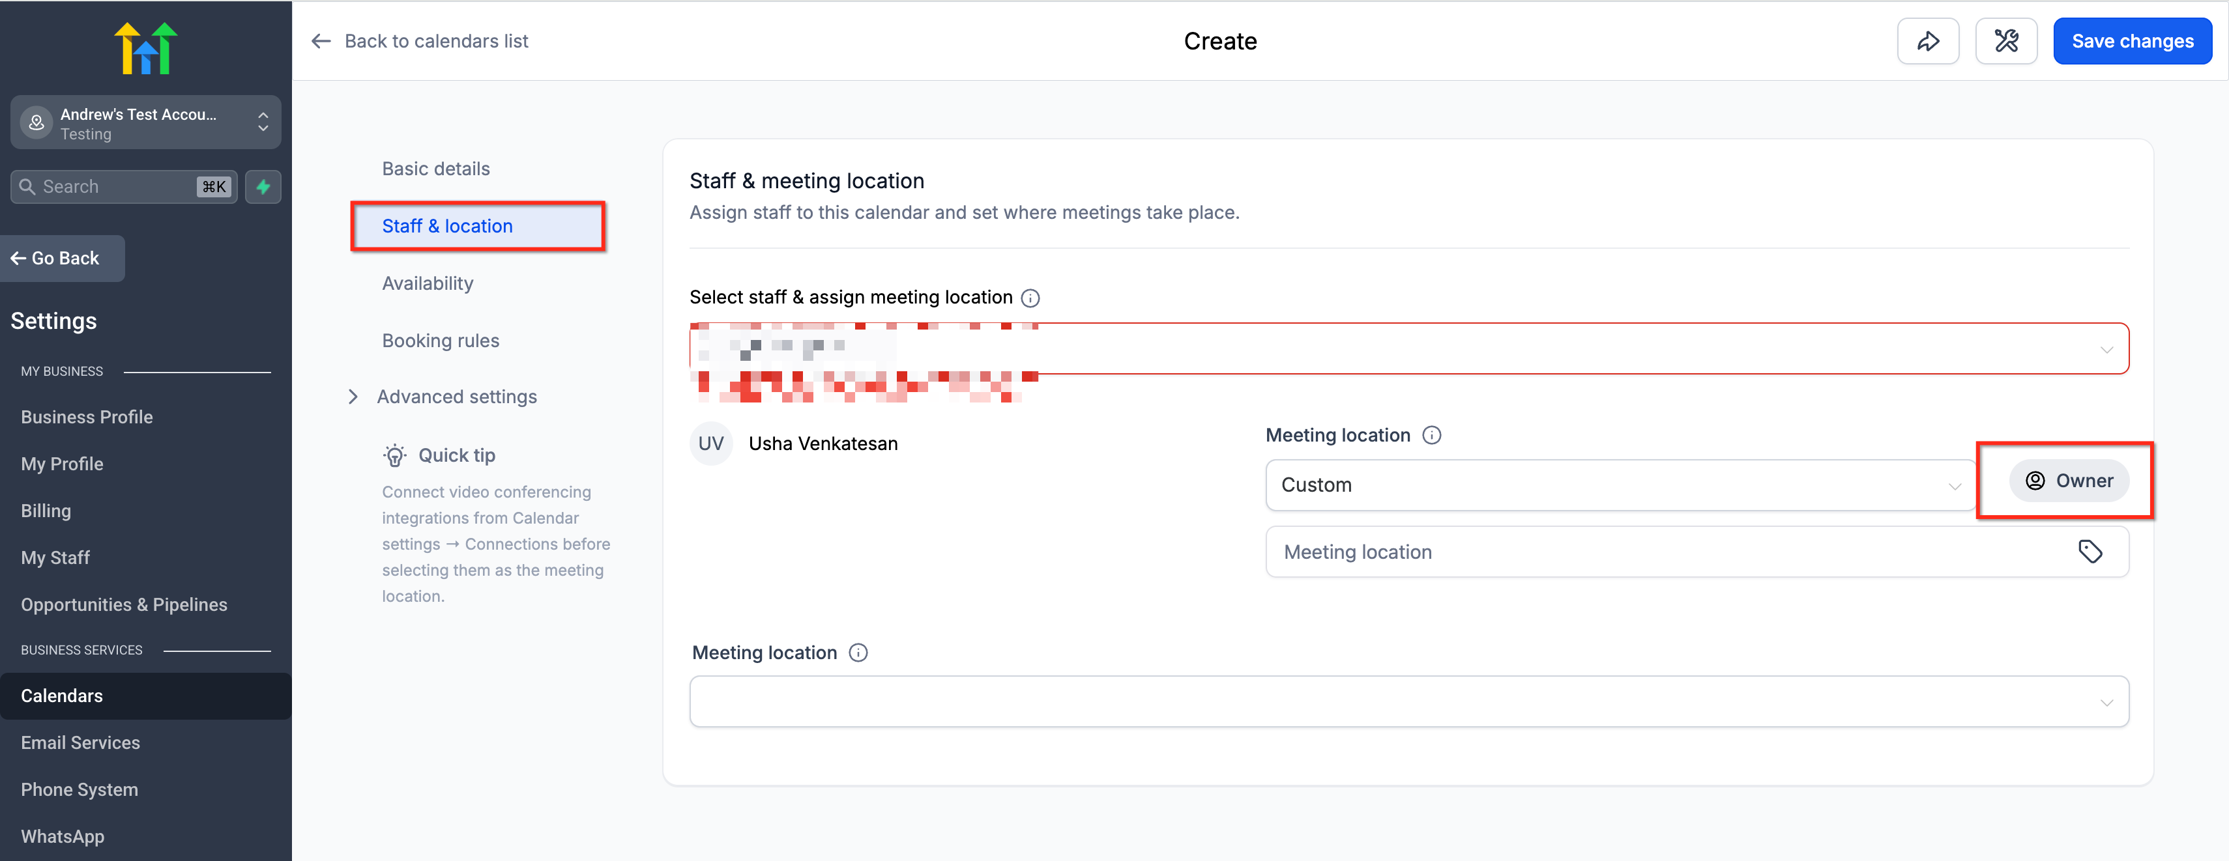Click the Go Back button
This screenshot has width=2229, height=861.
click(61, 259)
